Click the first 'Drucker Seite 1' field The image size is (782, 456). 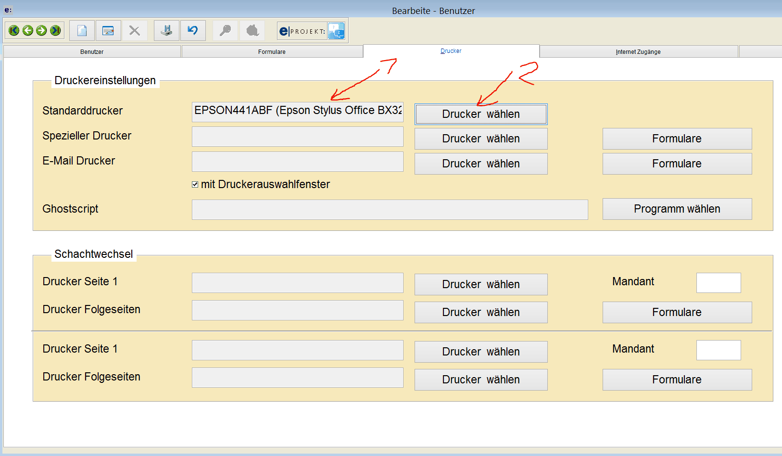[x=298, y=283]
